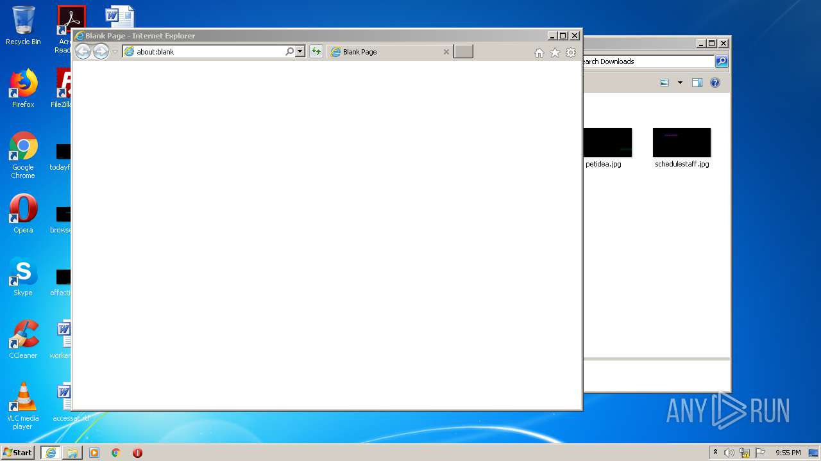The width and height of the screenshot is (821, 461).
Task: Open VLC media player desktop shortcut
Action: pos(23,406)
